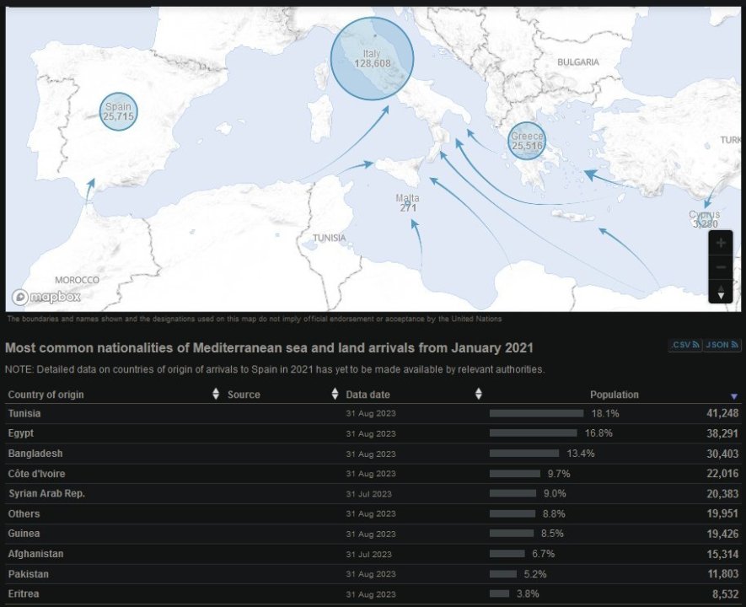The height and width of the screenshot is (607, 746).
Task: Click the Cyprus arrivals marker
Action: coord(705,219)
